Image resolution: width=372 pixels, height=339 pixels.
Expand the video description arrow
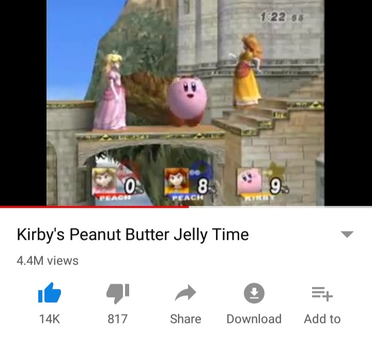(347, 234)
